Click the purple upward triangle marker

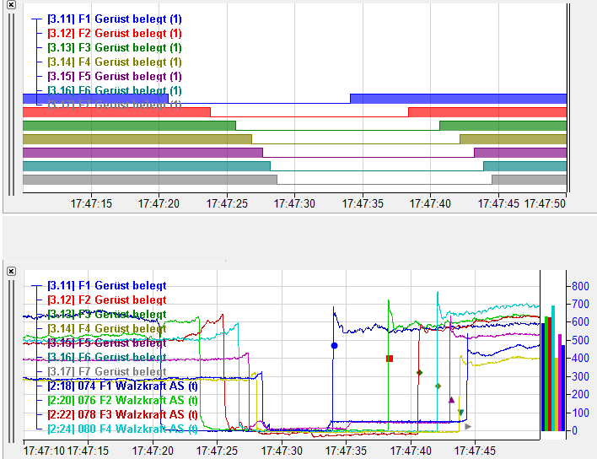tap(451, 399)
